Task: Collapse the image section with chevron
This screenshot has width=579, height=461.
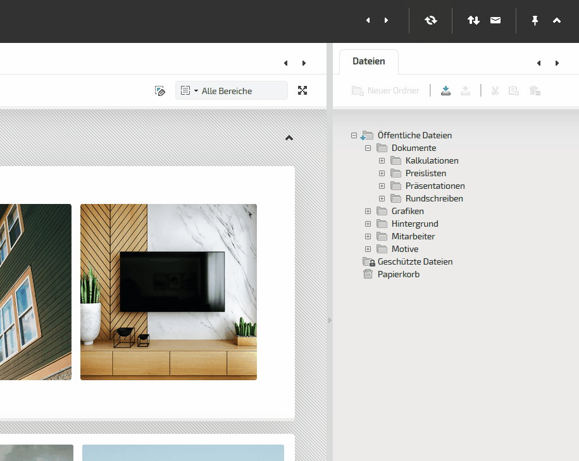Action: coord(289,138)
